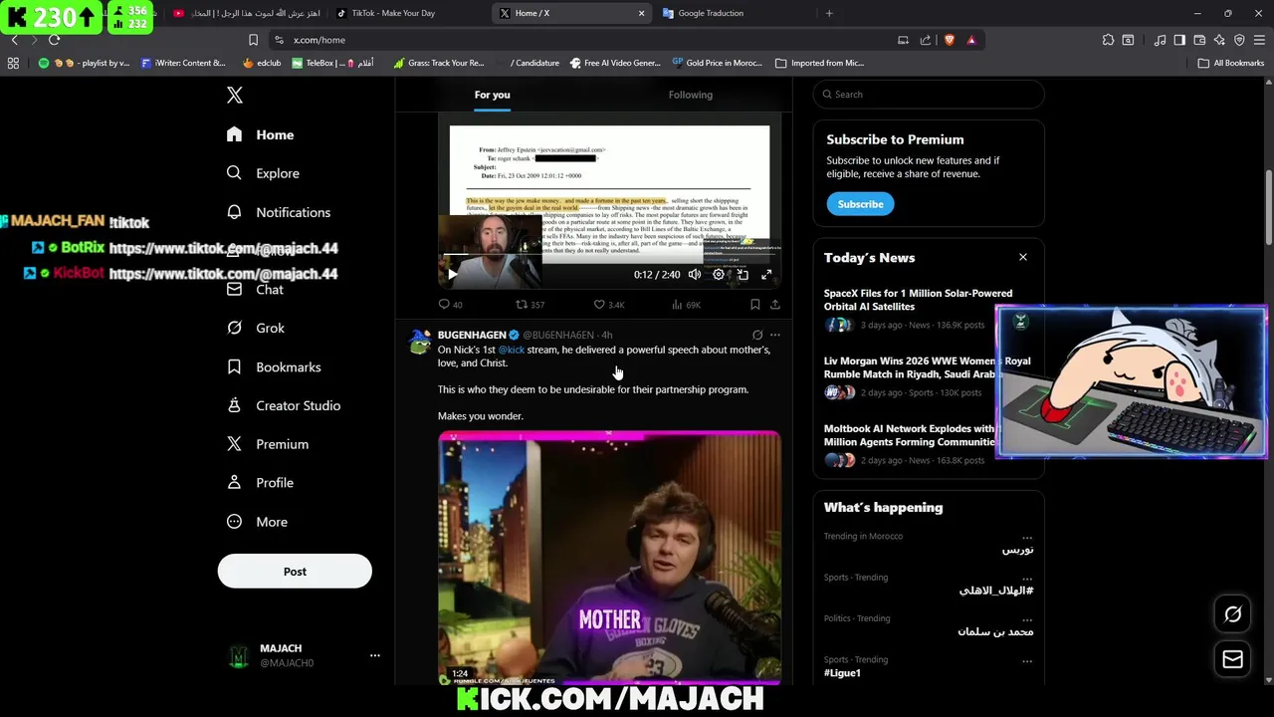Viewport: 1274px width, 717px height.
Task: Open MAJACH account options menu
Action: pos(374,655)
